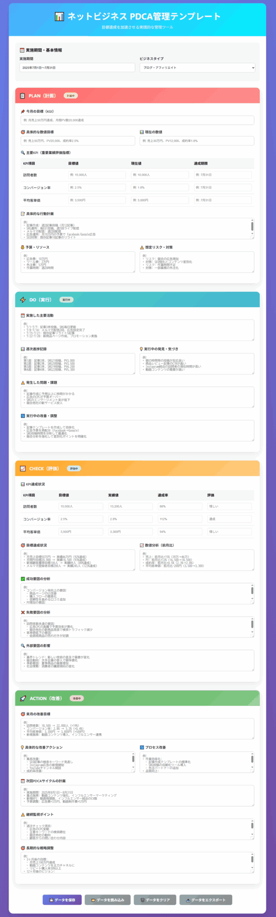Click the scrollbar in 成功要因の分析 text area
Viewport: 276px width, 917px height.
(252, 591)
